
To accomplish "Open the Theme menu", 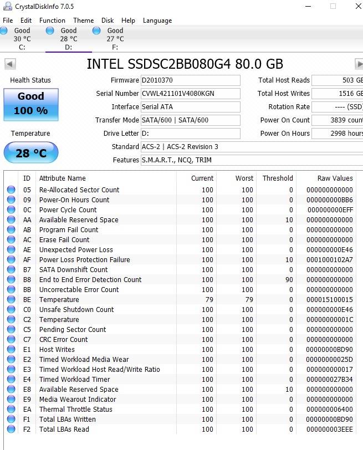I will [83, 21].
